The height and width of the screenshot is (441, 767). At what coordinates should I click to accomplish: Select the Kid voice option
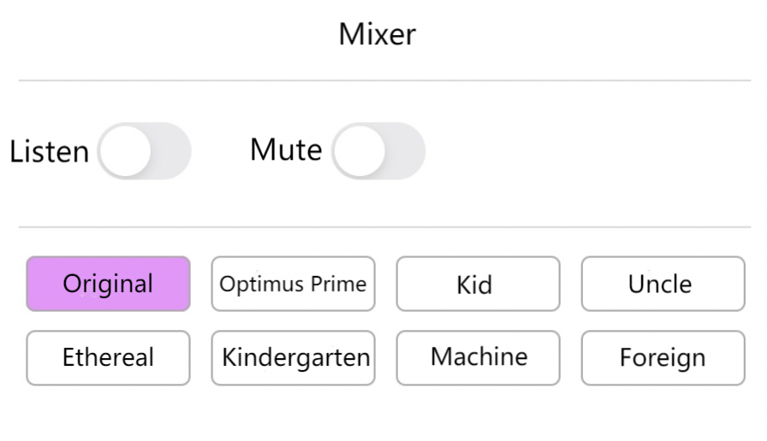478,284
